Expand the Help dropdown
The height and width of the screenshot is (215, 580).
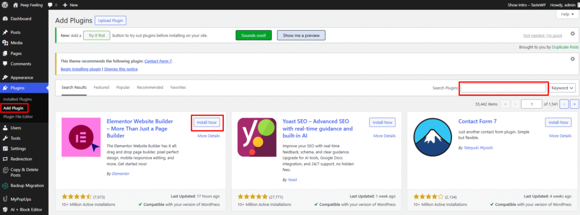[567, 14]
